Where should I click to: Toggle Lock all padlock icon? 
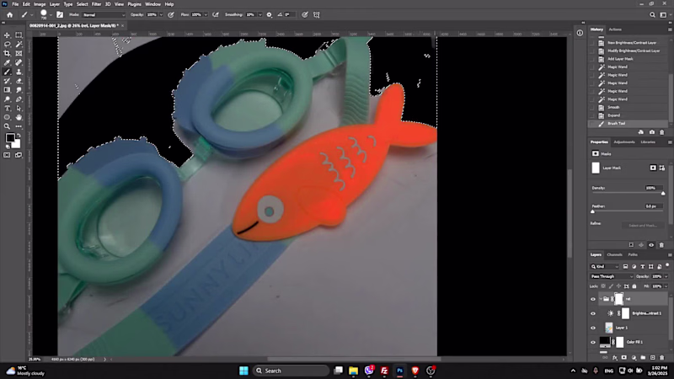[634, 286]
